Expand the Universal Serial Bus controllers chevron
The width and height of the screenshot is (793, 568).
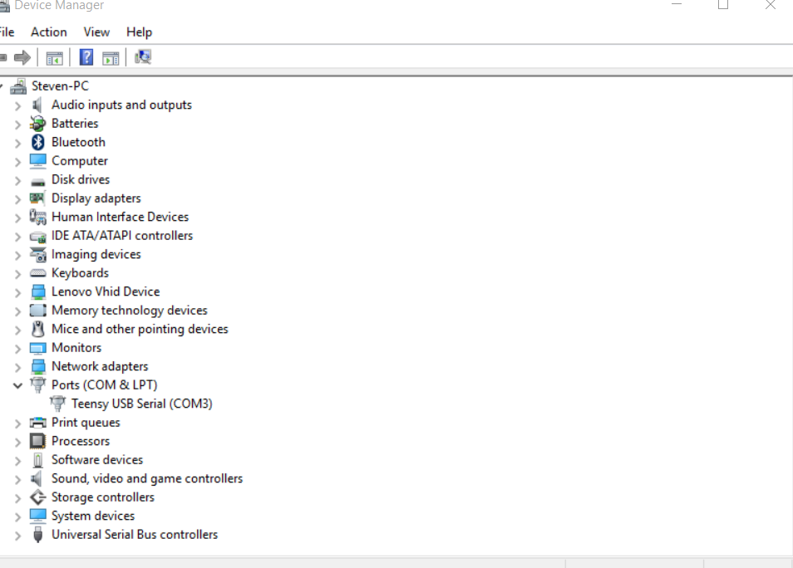17,536
